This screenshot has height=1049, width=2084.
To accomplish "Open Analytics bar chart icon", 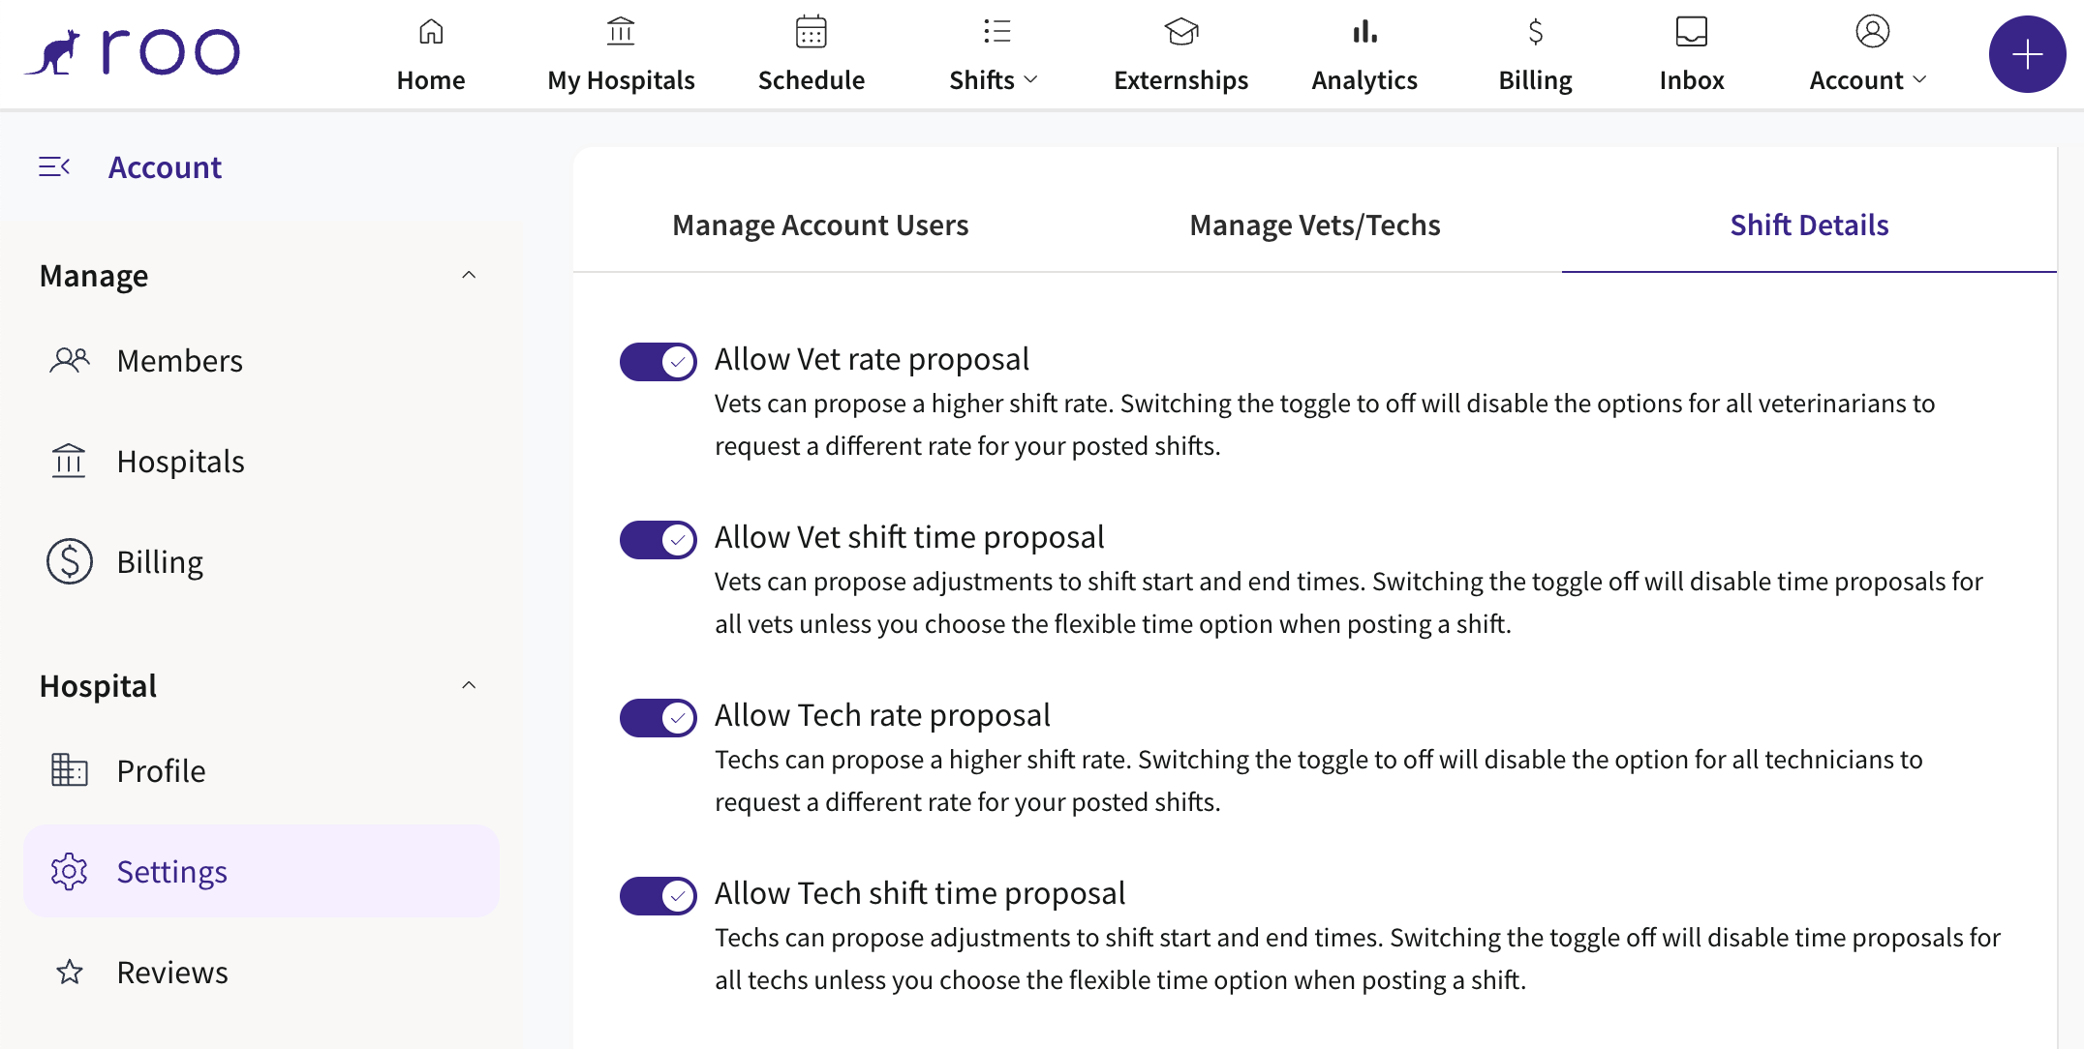I will click(1364, 32).
